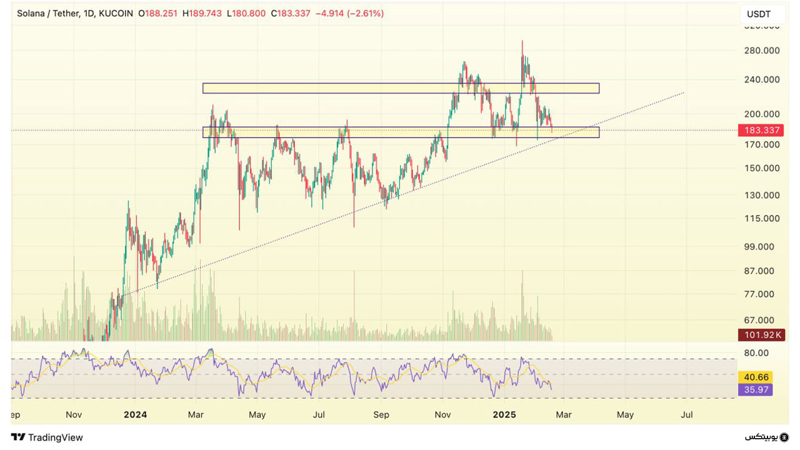Image resolution: width=800 pixels, height=450 pixels.
Task: Select the 1D interval label
Action: coord(89,13)
